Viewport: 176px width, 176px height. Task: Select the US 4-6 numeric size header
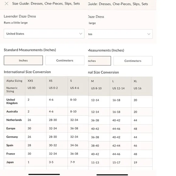tap(75, 88)
